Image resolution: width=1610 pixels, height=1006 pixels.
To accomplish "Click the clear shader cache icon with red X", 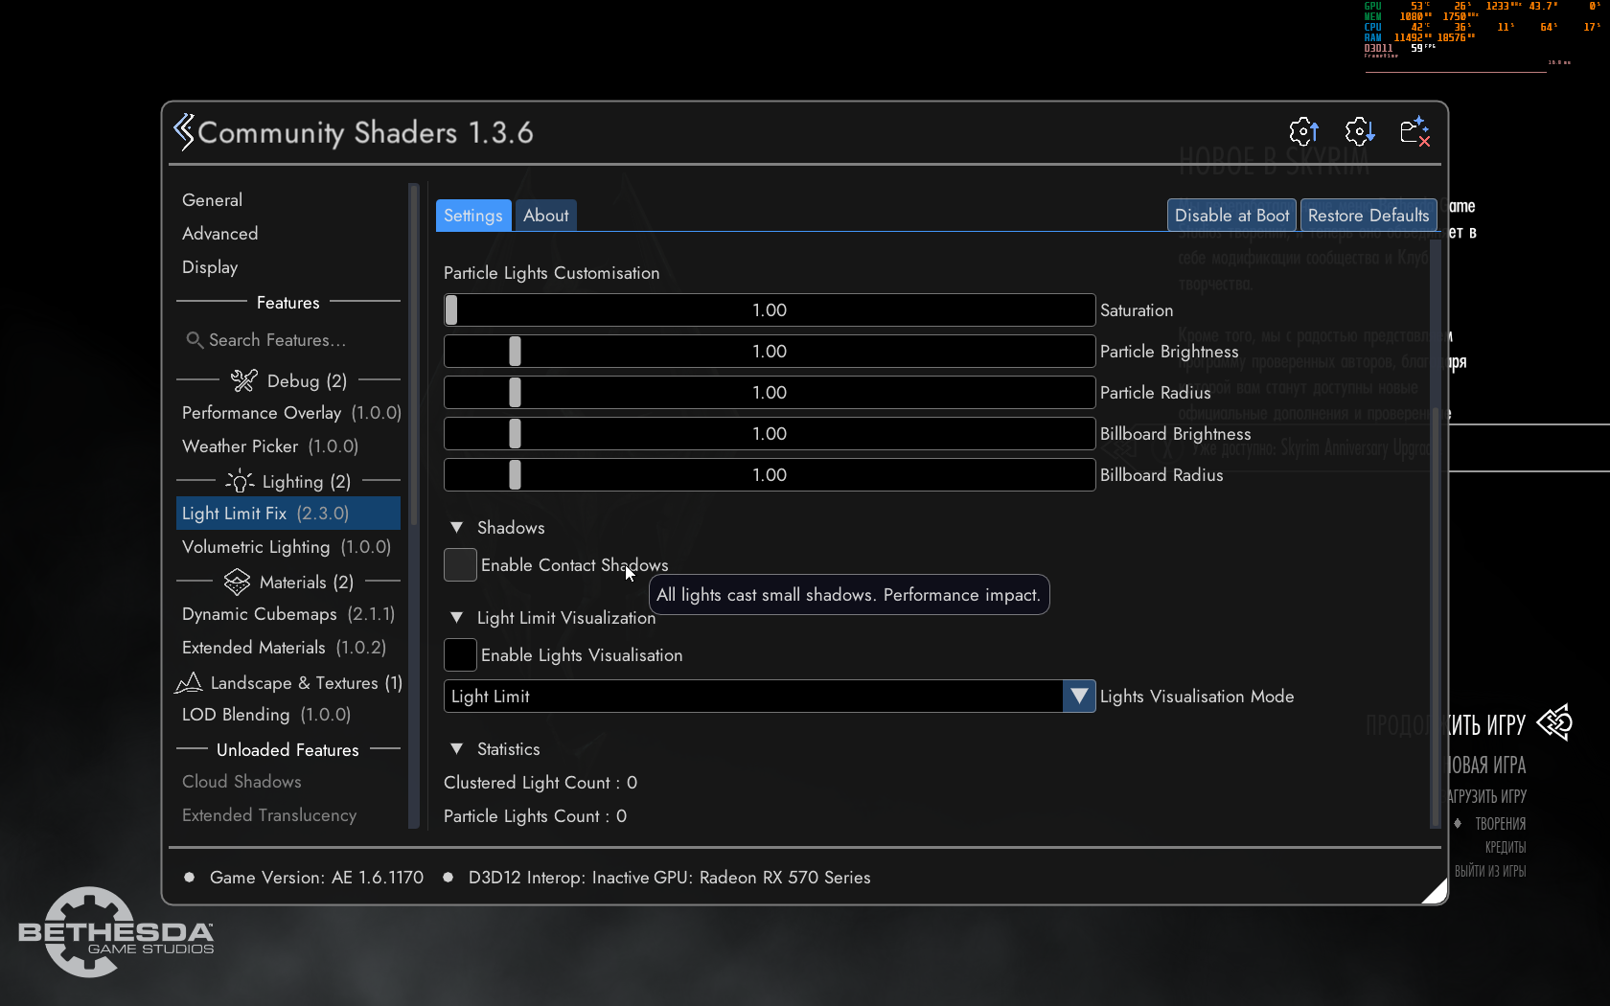I will [1414, 131].
